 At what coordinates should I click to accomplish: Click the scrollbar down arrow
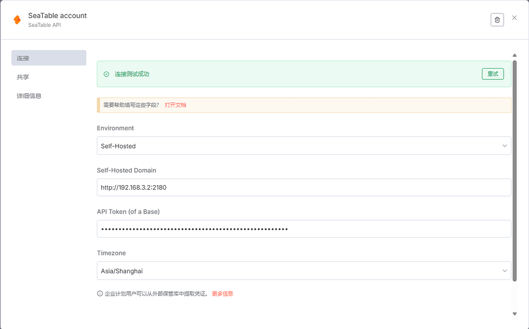click(x=515, y=314)
